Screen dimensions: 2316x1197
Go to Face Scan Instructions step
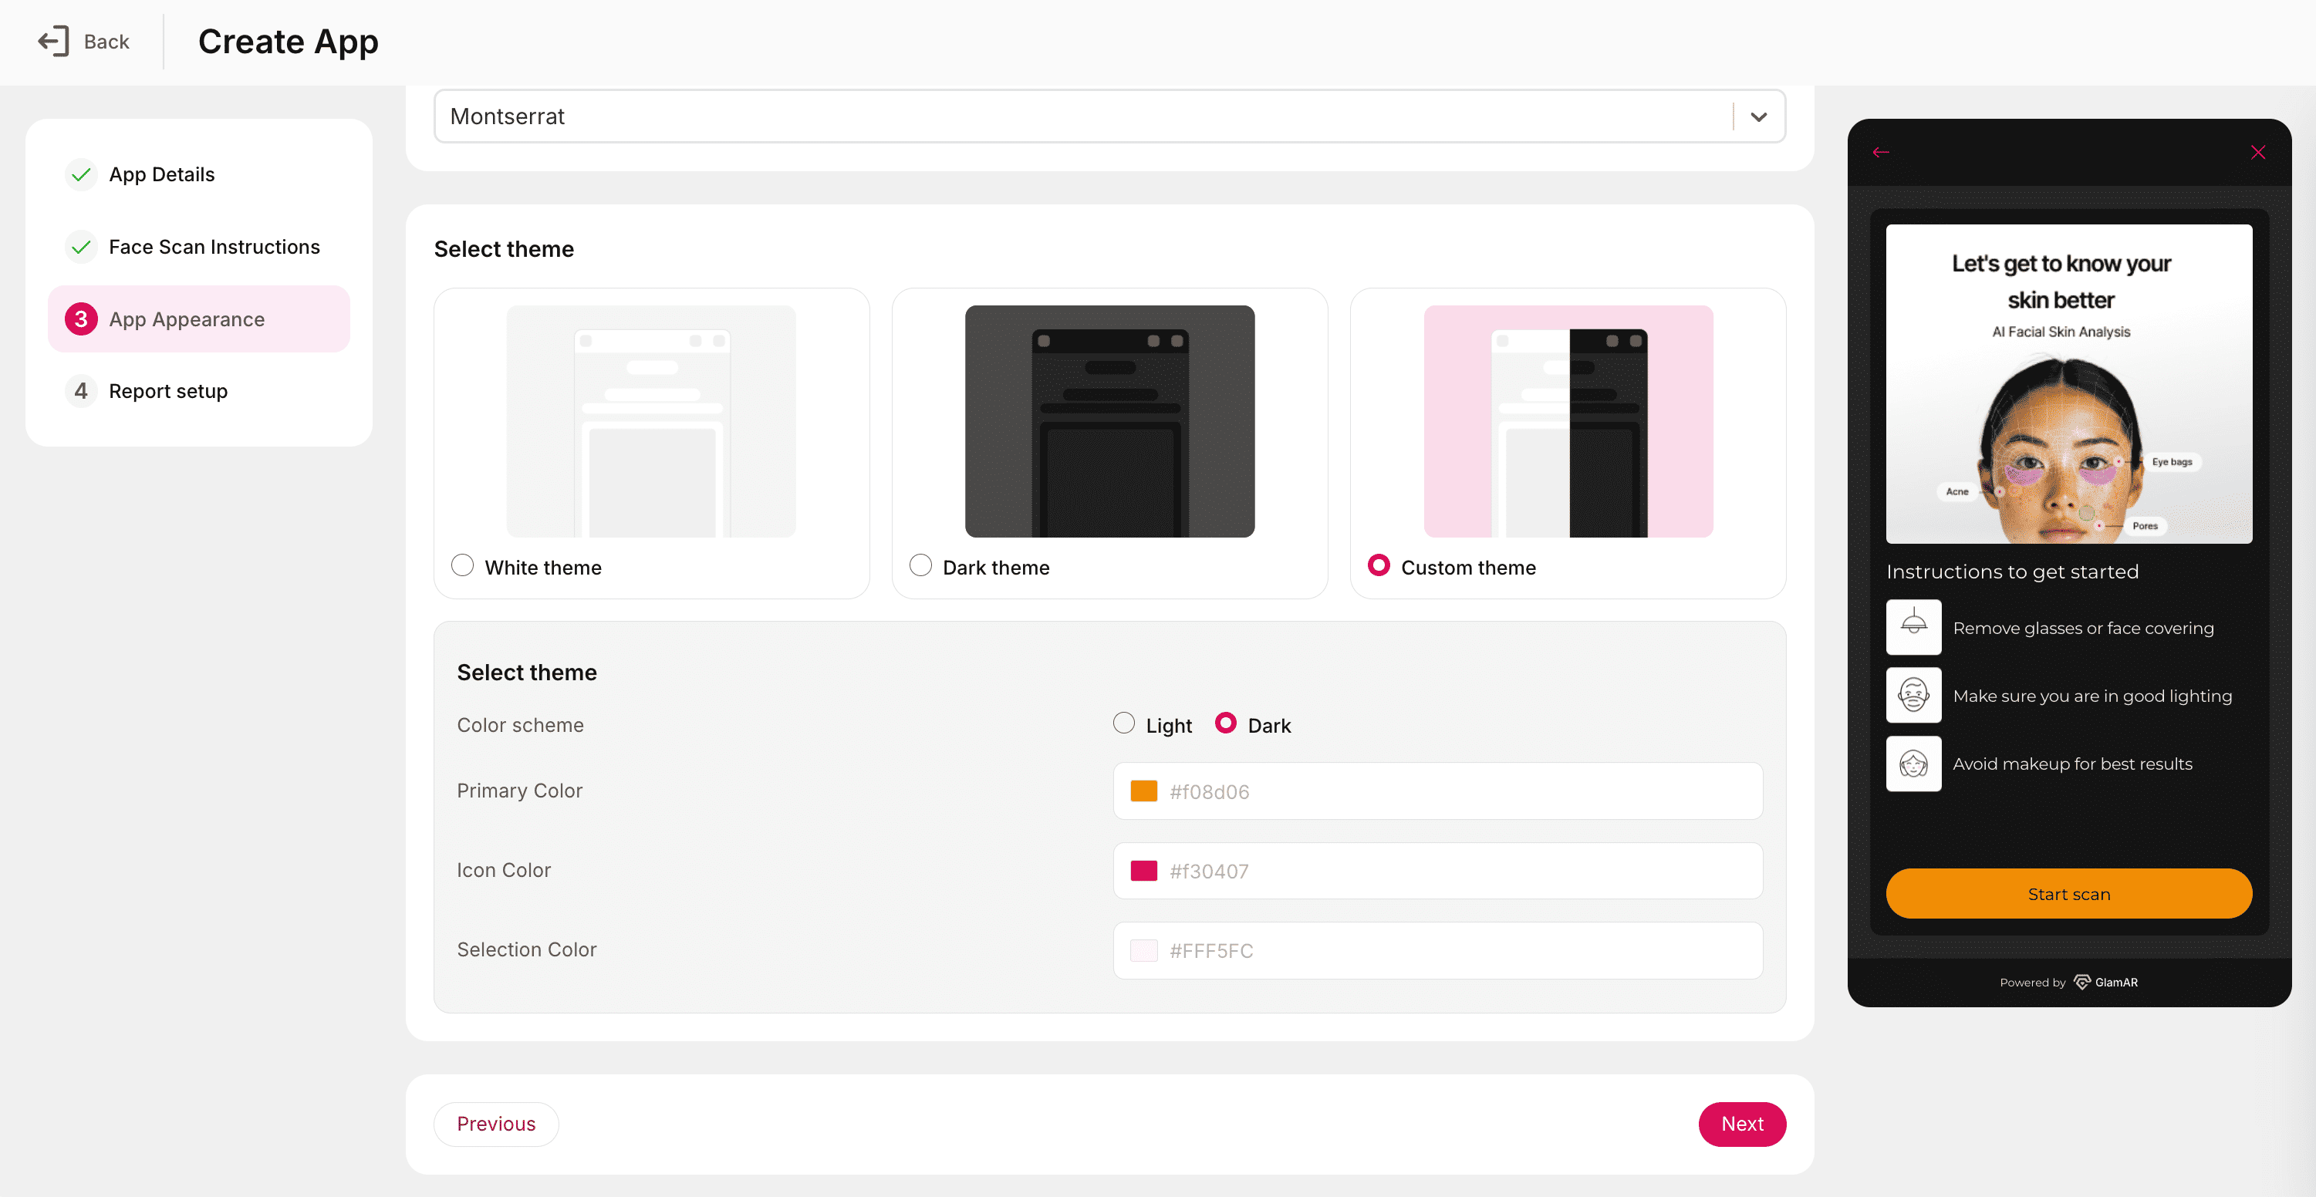tap(214, 247)
